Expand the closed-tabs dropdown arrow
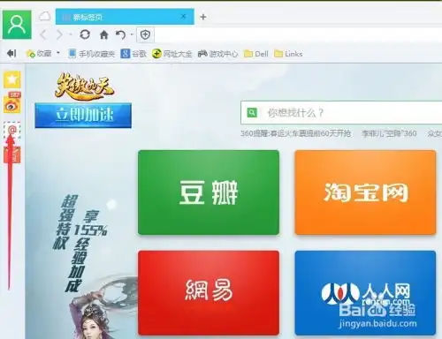The image size is (442, 339). click(x=132, y=34)
